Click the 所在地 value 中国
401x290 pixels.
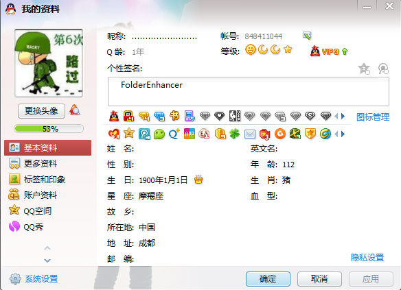(147, 227)
